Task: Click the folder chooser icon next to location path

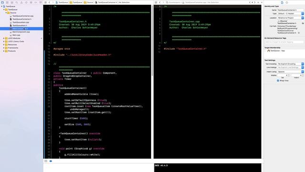Action: coord(303,23)
